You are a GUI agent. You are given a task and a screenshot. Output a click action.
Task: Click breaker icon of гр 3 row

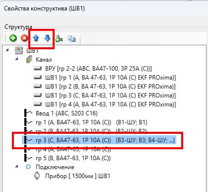[x=28, y=140]
